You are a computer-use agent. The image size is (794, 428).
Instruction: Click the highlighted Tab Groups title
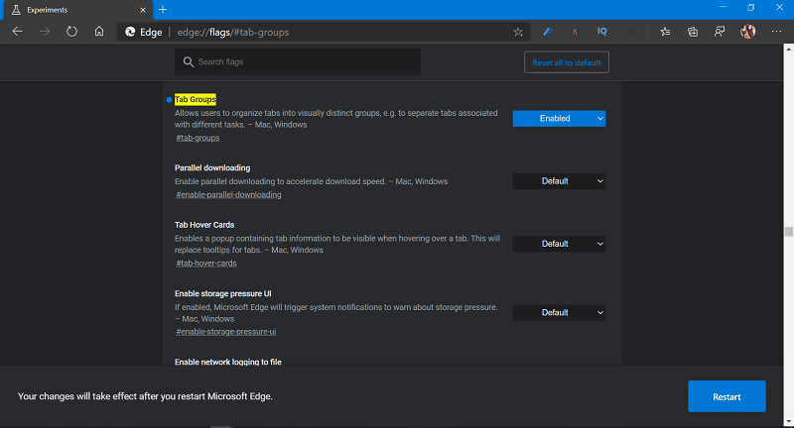point(195,99)
